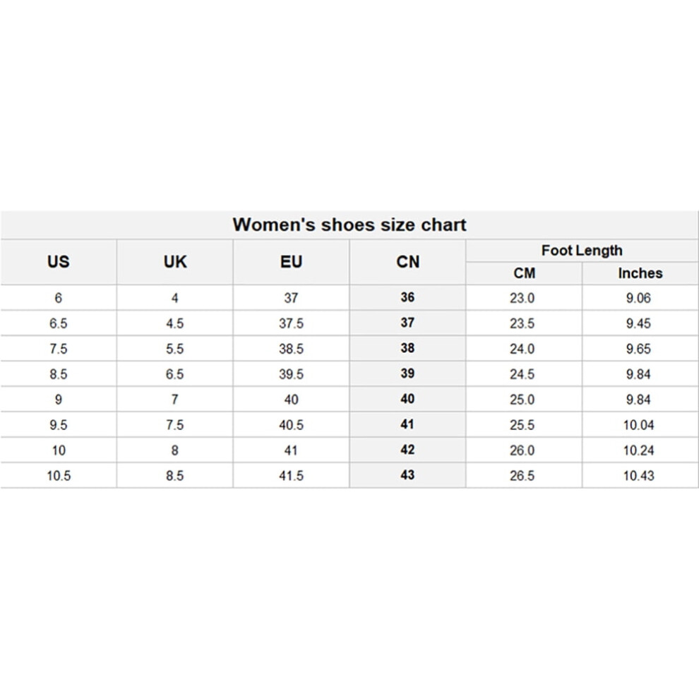
Task: Click the Foot Length header cell
Action: [582, 251]
